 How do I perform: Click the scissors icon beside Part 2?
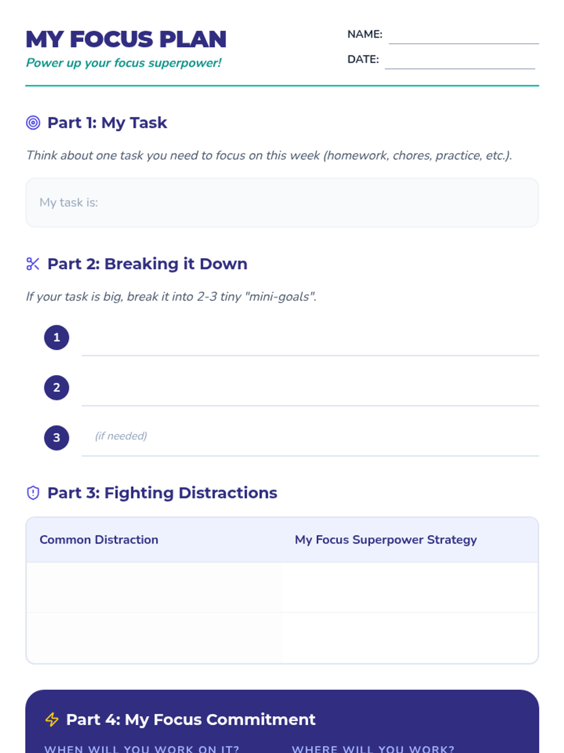click(x=33, y=264)
